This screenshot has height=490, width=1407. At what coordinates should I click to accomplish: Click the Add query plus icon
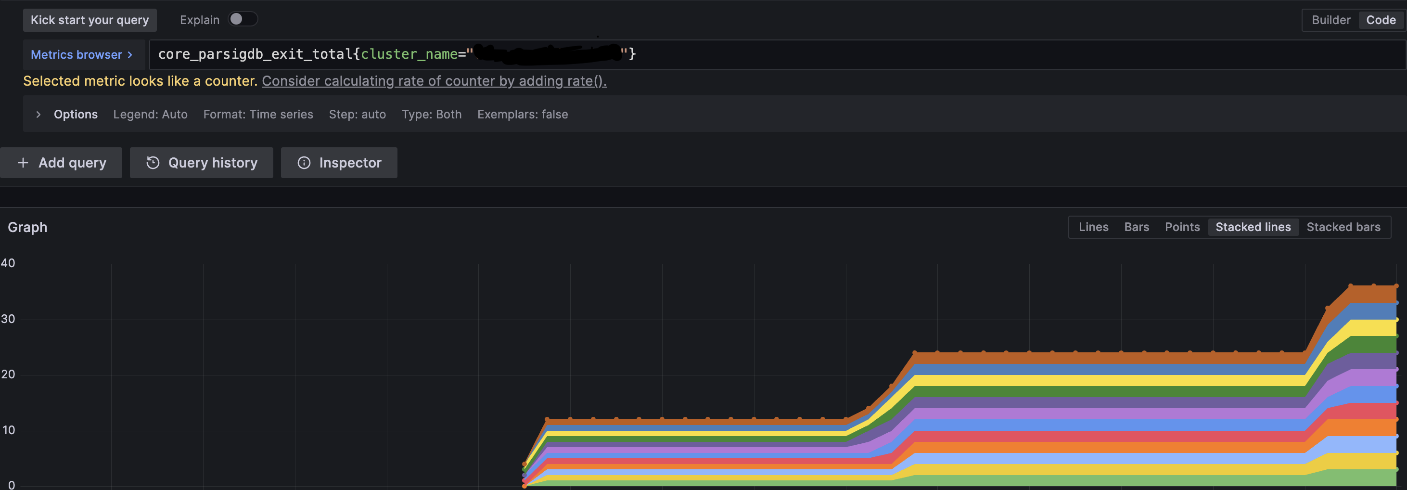click(x=24, y=162)
